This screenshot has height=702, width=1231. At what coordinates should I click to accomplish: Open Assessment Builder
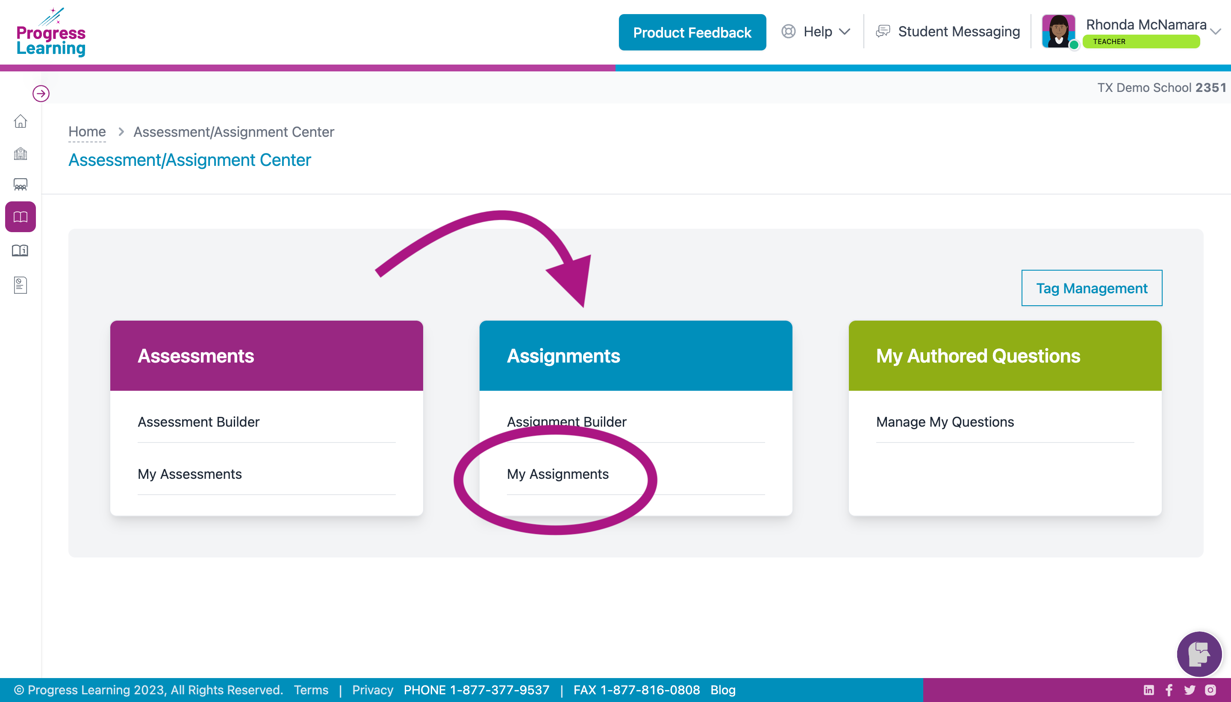point(199,422)
